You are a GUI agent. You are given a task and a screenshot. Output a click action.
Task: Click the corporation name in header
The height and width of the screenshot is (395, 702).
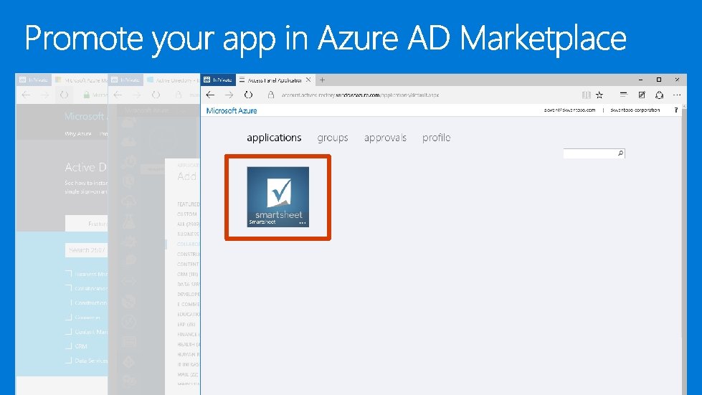(635, 110)
